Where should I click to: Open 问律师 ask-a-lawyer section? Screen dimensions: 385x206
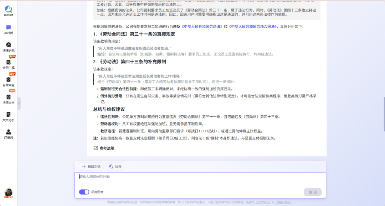pos(8,134)
